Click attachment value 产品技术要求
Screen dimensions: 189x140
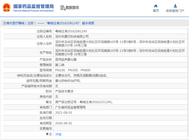(64, 91)
